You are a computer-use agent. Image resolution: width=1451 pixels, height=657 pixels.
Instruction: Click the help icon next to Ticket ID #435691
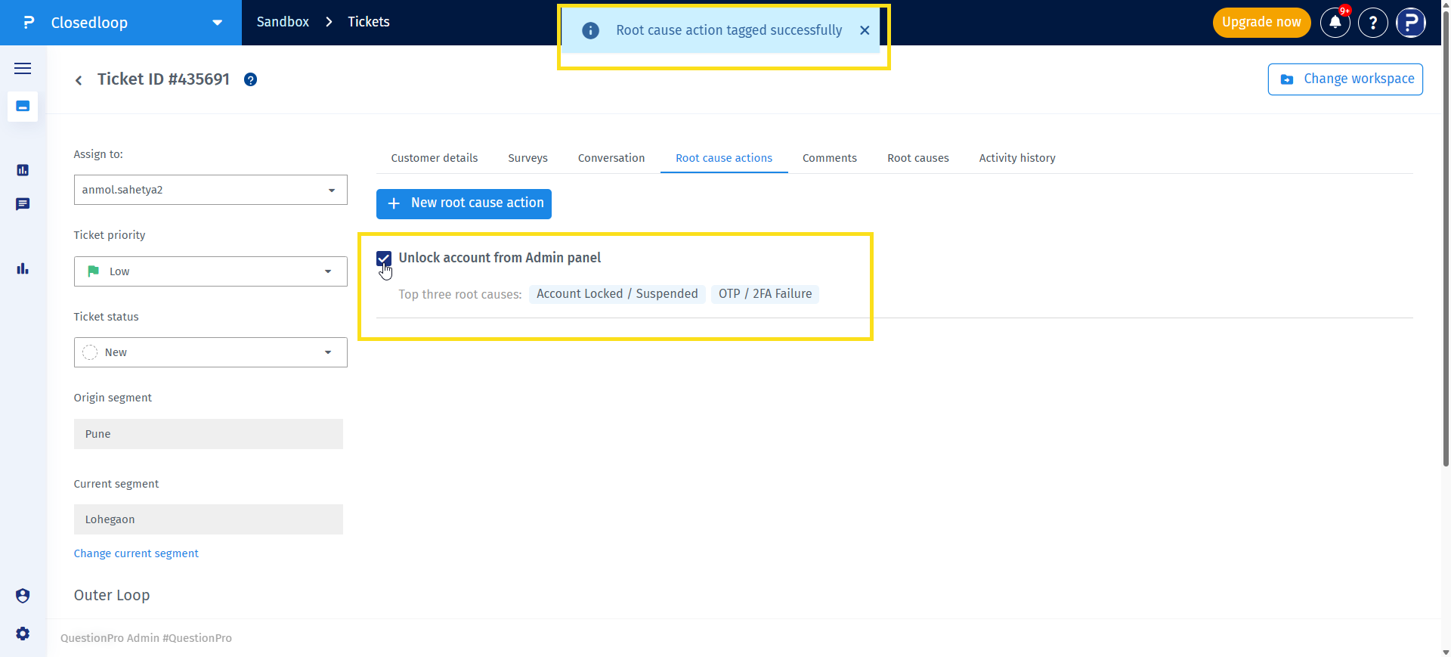[251, 79]
